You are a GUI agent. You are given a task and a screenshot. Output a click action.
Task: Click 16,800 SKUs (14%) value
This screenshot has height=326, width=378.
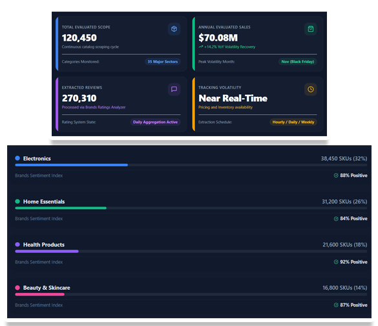[x=345, y=288]
